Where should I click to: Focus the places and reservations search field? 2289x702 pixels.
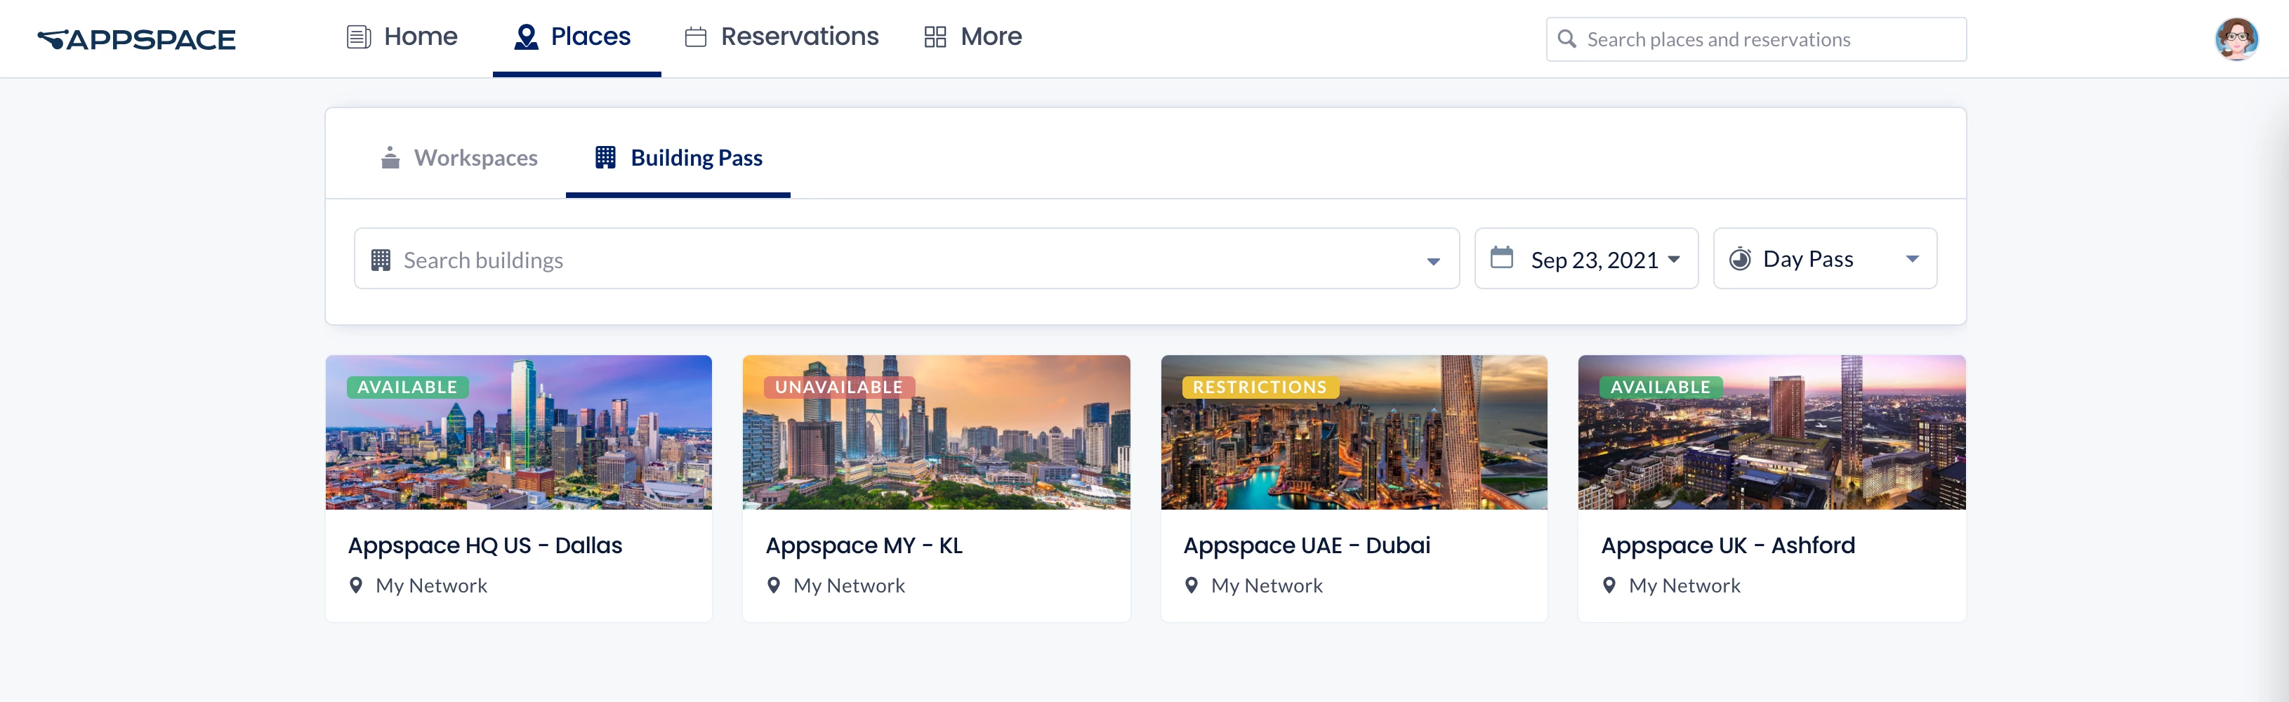pos(1756,39)
